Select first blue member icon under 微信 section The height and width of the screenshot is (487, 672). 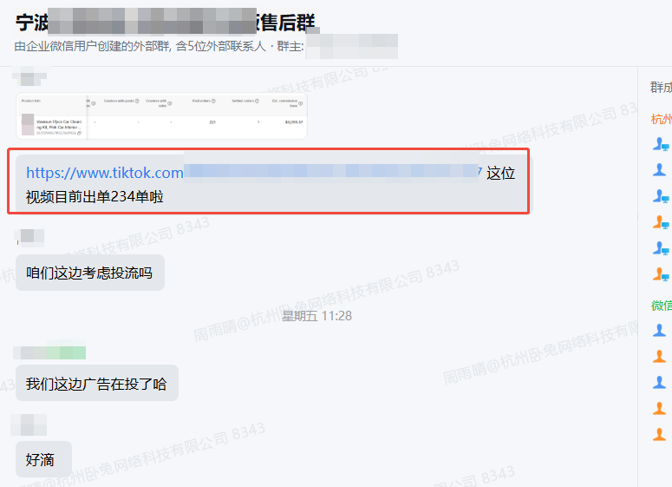(660, 331)
